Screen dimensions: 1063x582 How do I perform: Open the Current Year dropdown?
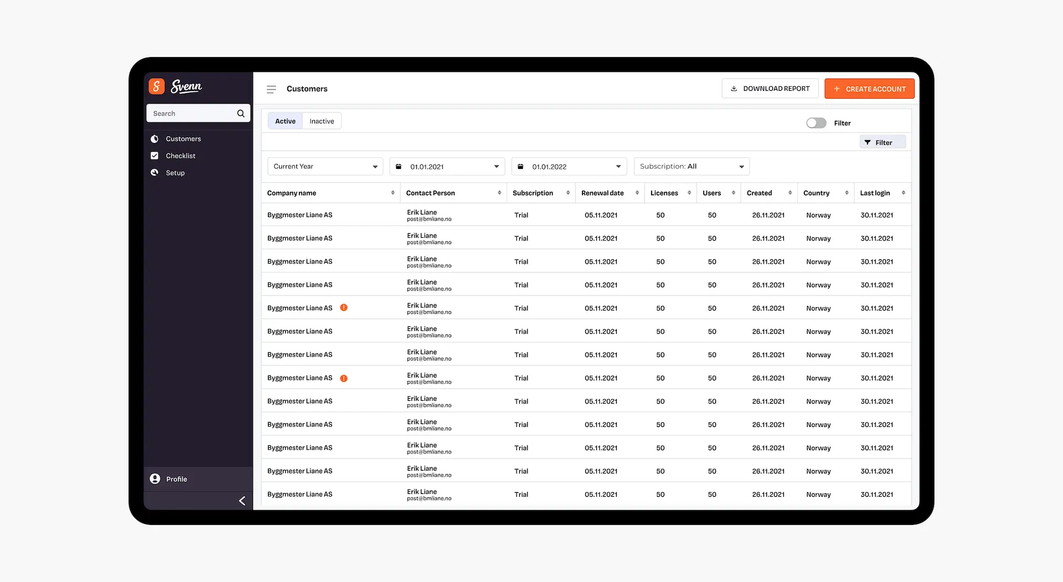tap(325, 167)
